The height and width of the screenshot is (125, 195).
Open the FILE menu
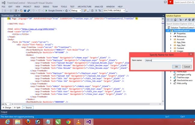[x=4, y=7]
